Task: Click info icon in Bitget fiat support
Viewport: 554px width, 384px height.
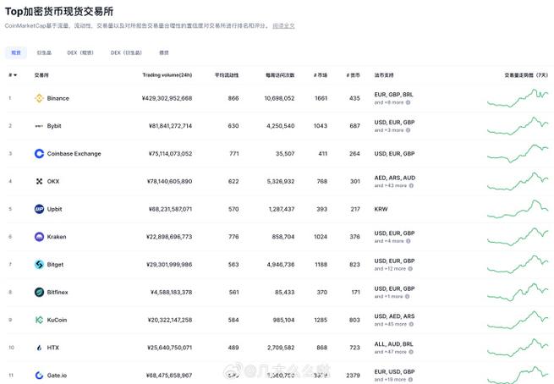Action: click(410, 268)
